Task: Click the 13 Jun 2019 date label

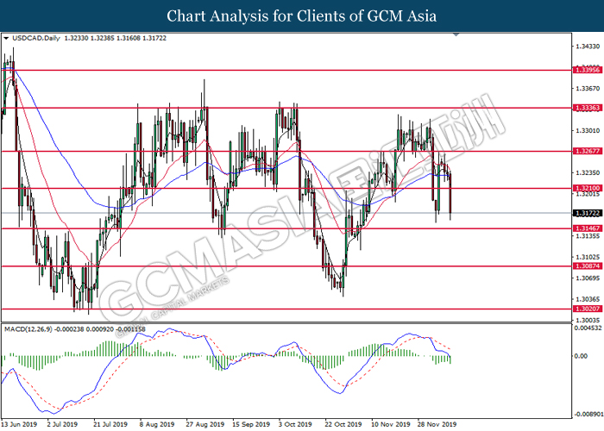Action: pos(19,424)
